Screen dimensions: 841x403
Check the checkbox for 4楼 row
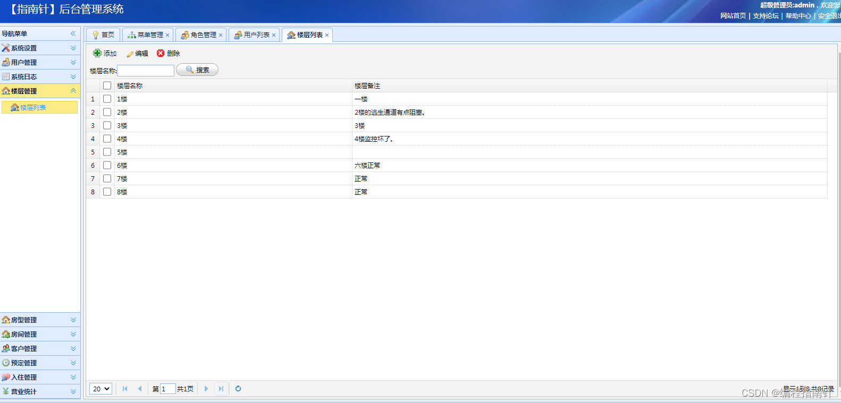[x=107, y=139]
